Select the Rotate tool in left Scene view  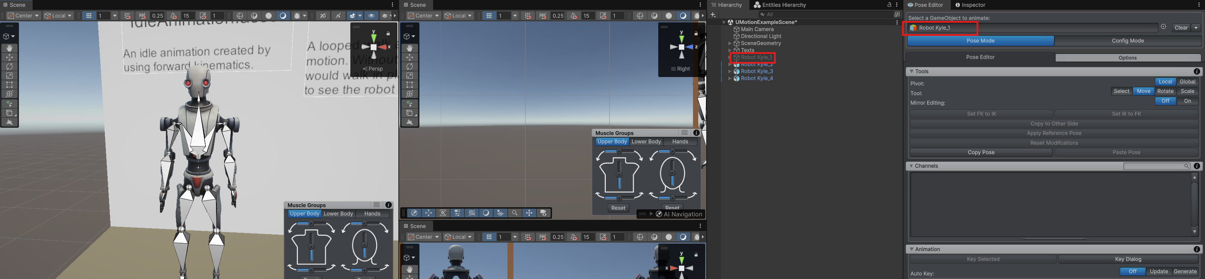tap(9, 67)
